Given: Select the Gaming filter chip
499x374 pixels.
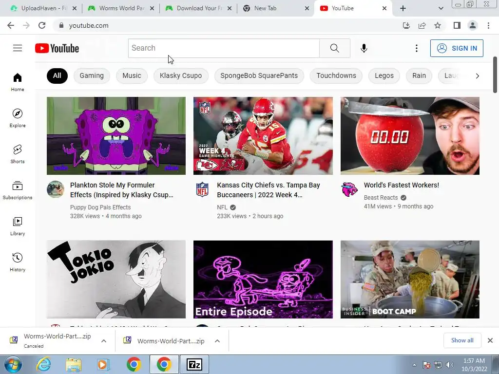Looking at the screenshot, I should point(92,75).
